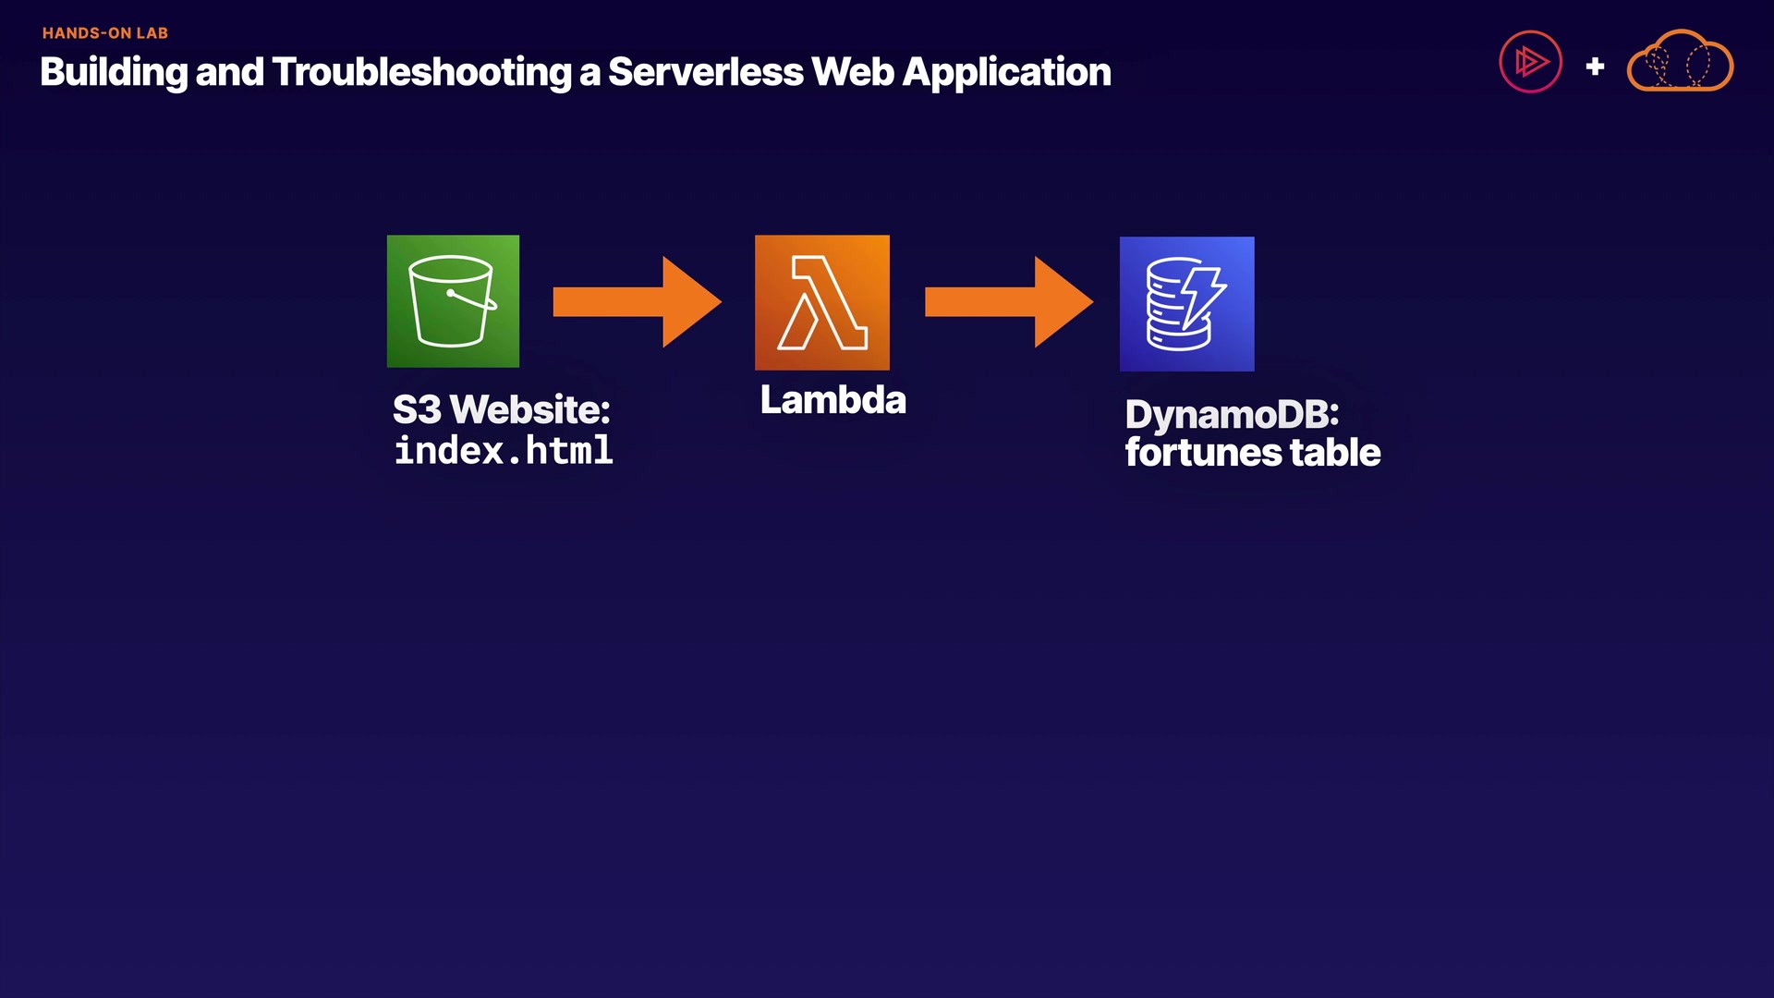This screenshot has height=998, width=1774.
Task: Click the Pluralsight play logo
Action: (x=1530, y=63)
